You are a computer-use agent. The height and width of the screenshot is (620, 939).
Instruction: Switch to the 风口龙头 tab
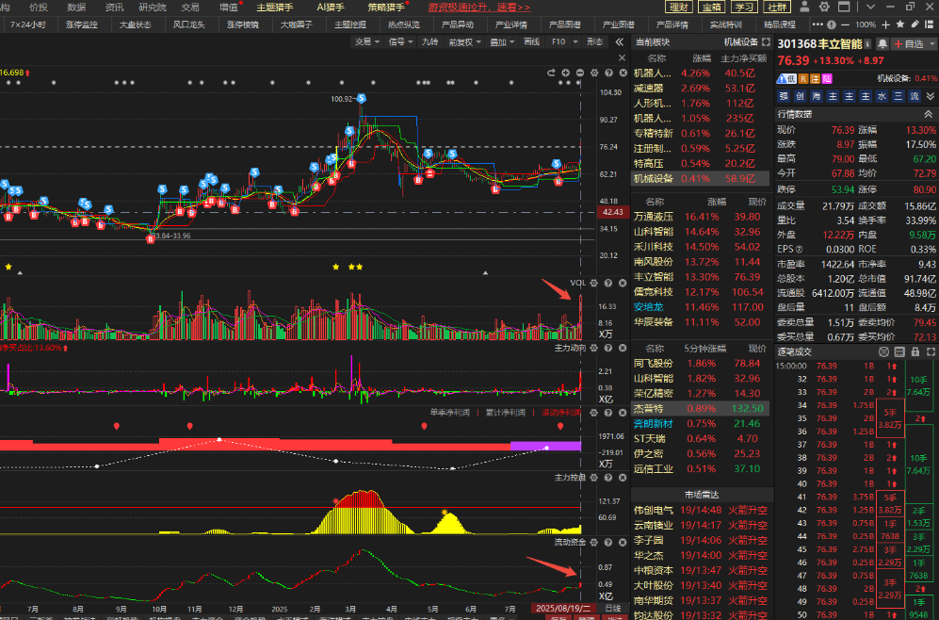(x=188, y=24)
